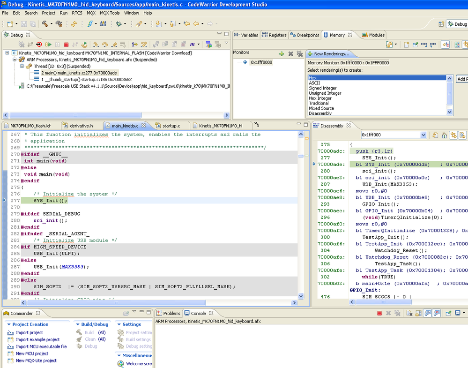Click the New MCU project link
This screenshot has width=468, height=368.
[32, 353]
